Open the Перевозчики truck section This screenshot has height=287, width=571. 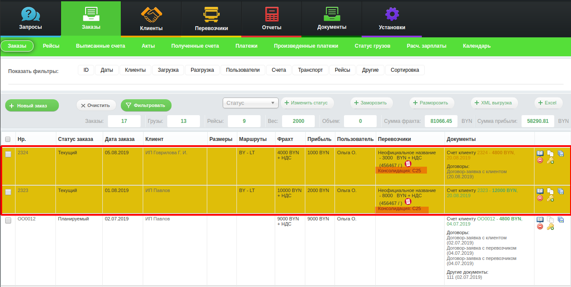tap(211, 15)
